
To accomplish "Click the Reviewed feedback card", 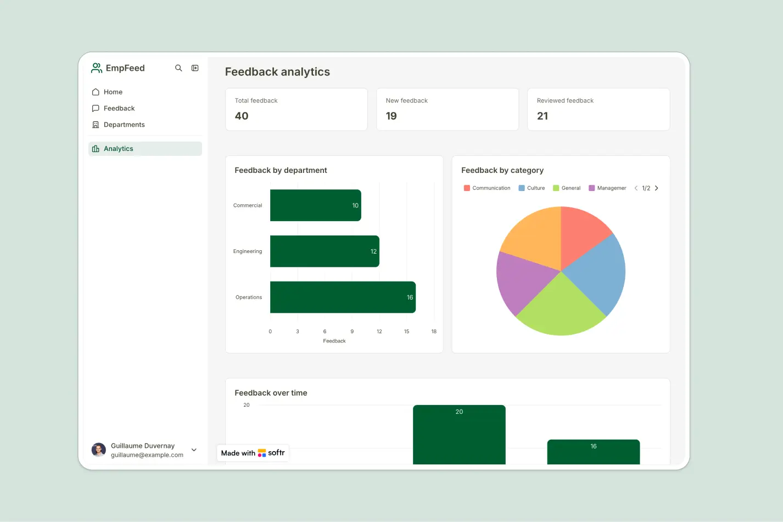I will pyautogui.click(x=599, y=109).
